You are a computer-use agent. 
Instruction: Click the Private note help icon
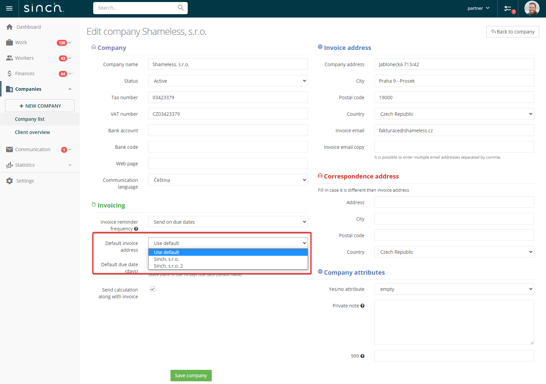(362, 305)
